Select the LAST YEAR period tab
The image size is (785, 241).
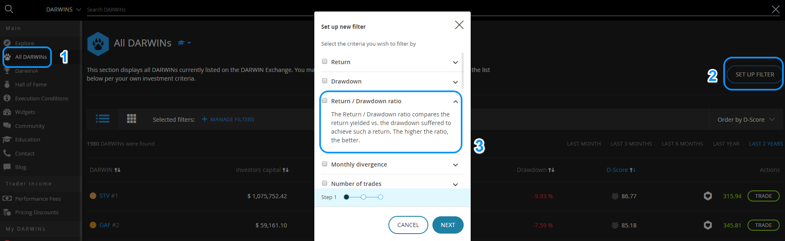tap(726, 144)
